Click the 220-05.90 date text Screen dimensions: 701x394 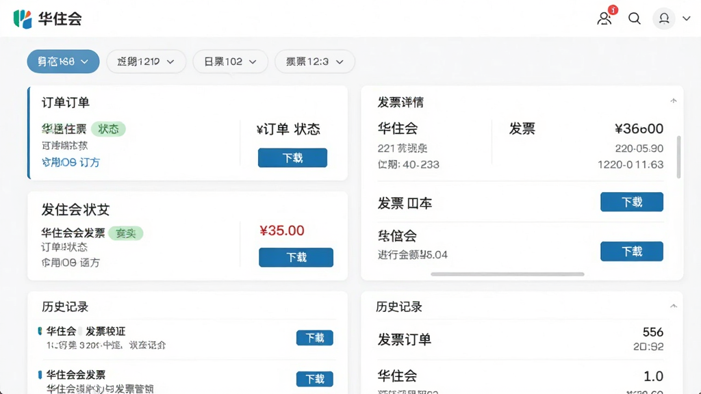tap(639, 148)
